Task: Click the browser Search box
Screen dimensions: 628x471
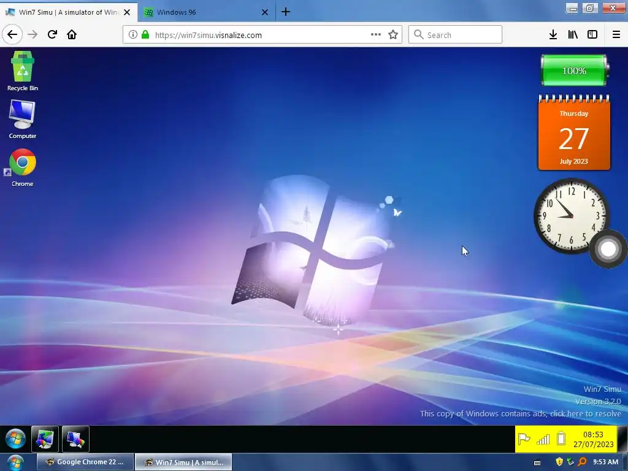Action: coord(455,34)
